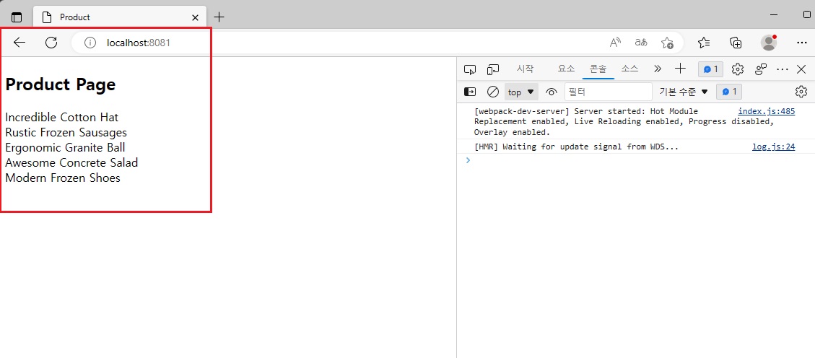Open the issues badge in console toolbar
This screenshot has width=815, height=358.
pyautogui.click(x=729, y=92)
